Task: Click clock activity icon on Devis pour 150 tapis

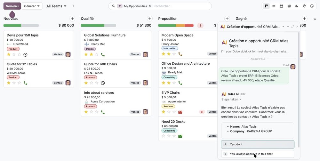Action: click(x=25, y=54)
